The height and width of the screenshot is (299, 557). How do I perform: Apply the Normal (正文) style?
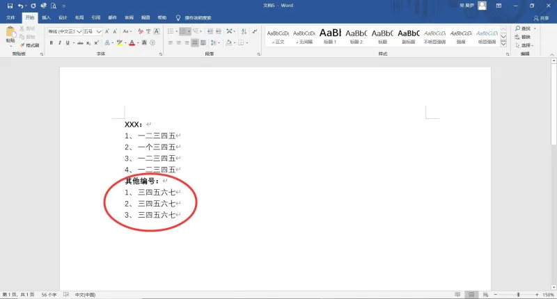tap(278, 36)
